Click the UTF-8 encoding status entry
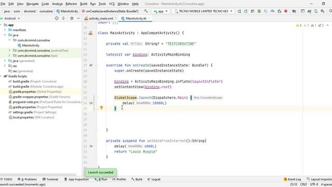This screenshot has width=332, height=187. pyautogui.click(x=314, y=184)
